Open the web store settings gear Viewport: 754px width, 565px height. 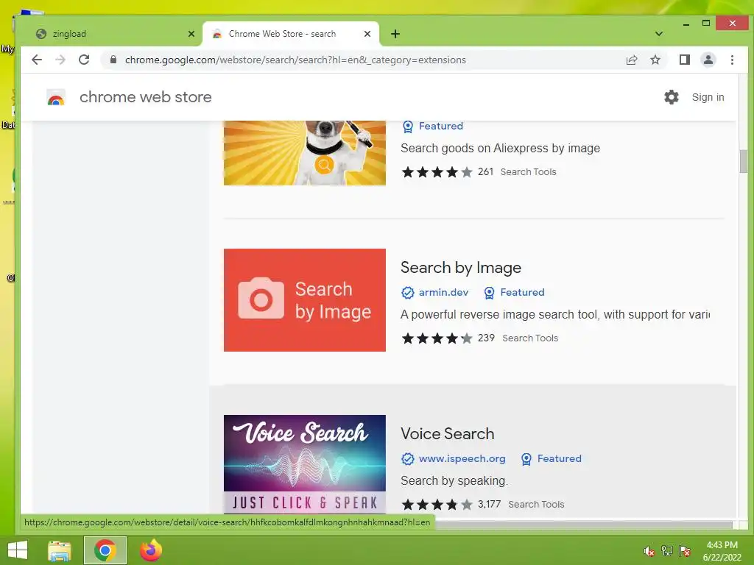[x=672, y=97]
